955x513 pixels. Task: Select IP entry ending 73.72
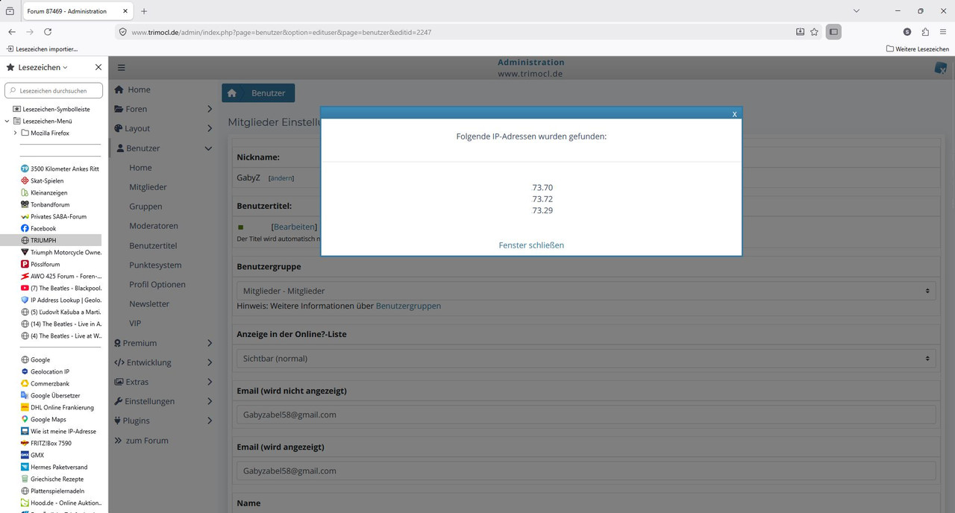542,199
